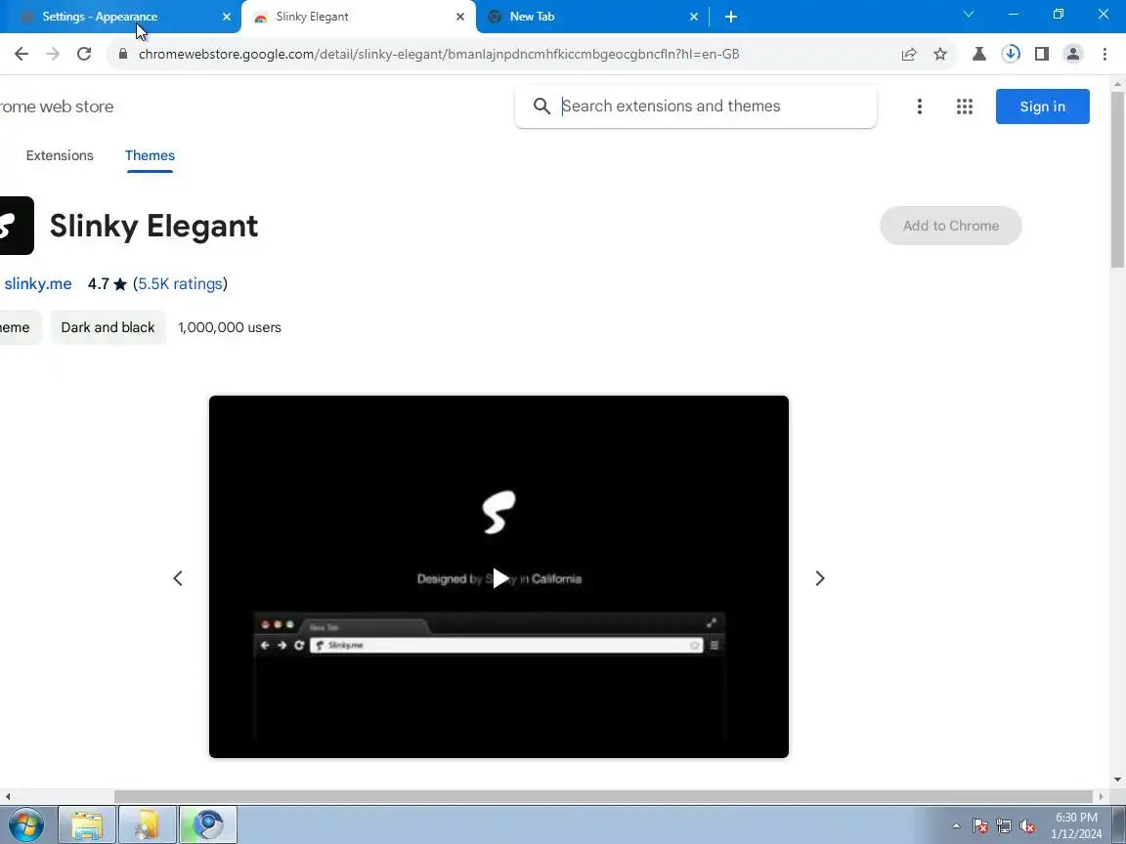Click the Slinky Elegant logo icon

15,226
